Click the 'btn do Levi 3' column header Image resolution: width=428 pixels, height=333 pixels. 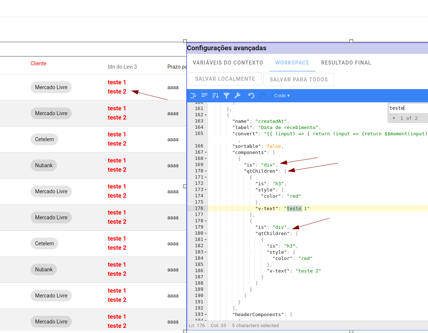pyautogui.click(x=122, y=67)
